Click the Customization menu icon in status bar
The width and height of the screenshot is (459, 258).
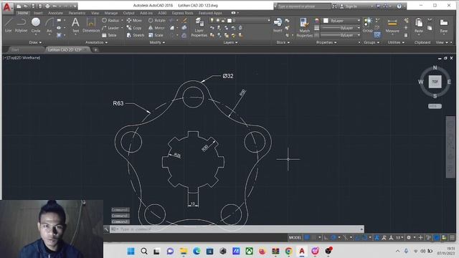coord(453,237)
